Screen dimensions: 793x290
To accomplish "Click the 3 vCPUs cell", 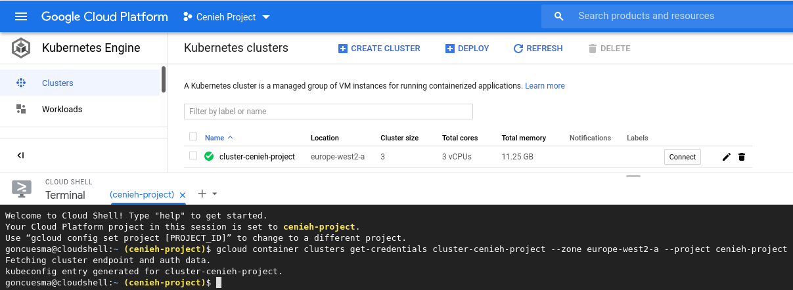I will click(x=457, y=157).
